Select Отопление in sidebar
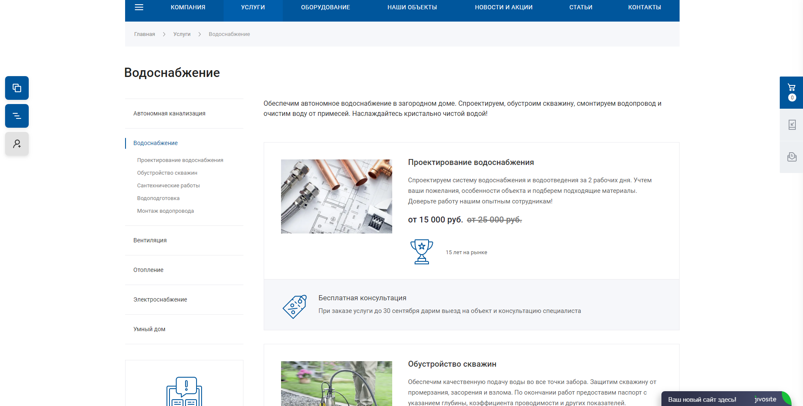 148,270
